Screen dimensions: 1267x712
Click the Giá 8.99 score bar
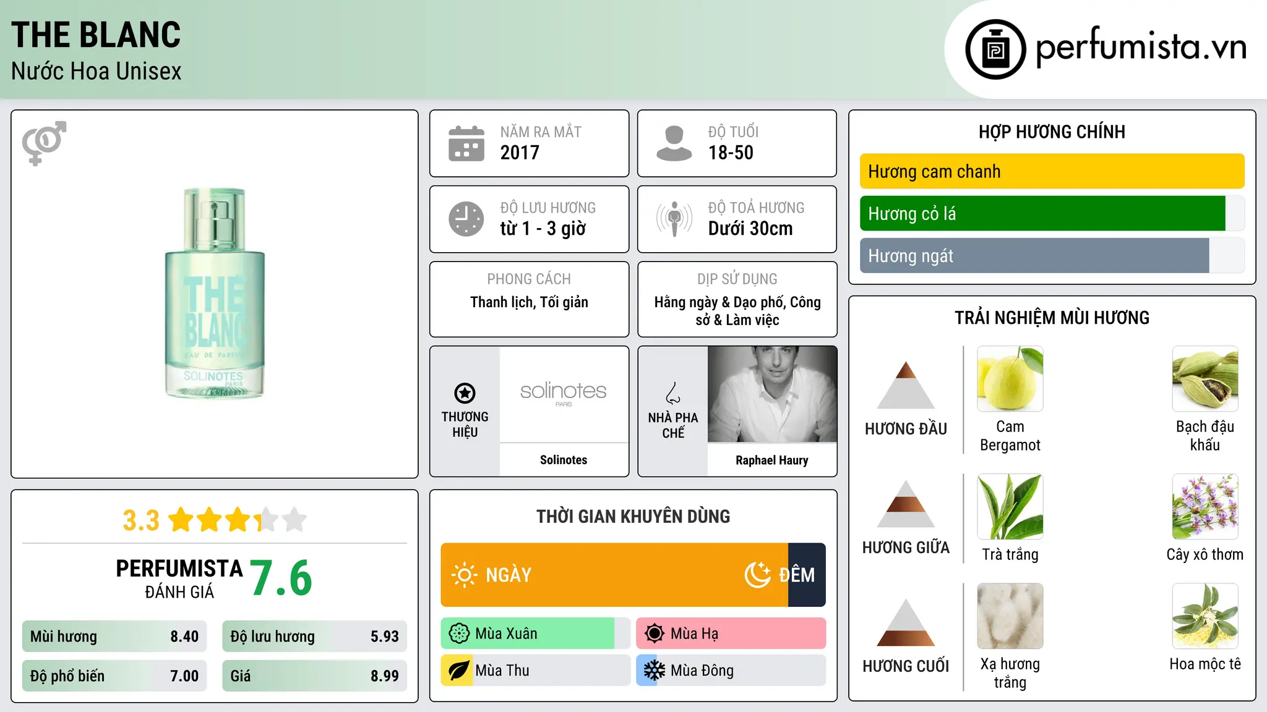pos(314,676)
